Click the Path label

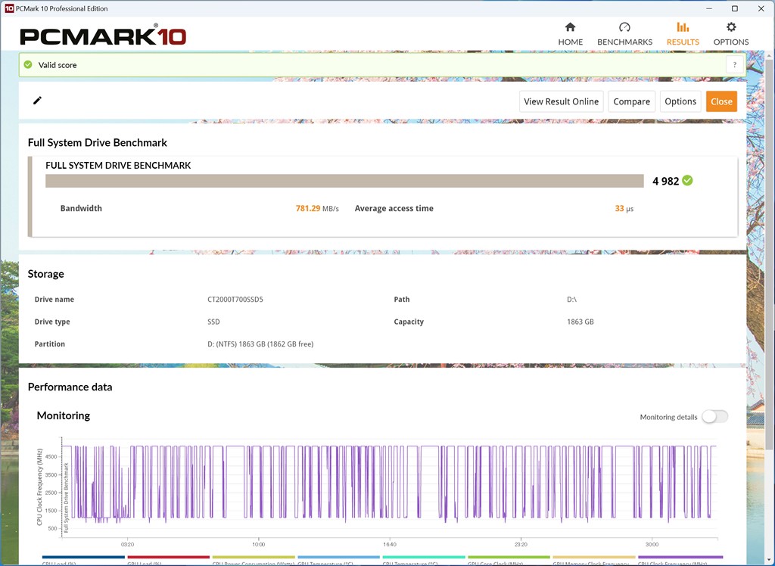402,300
